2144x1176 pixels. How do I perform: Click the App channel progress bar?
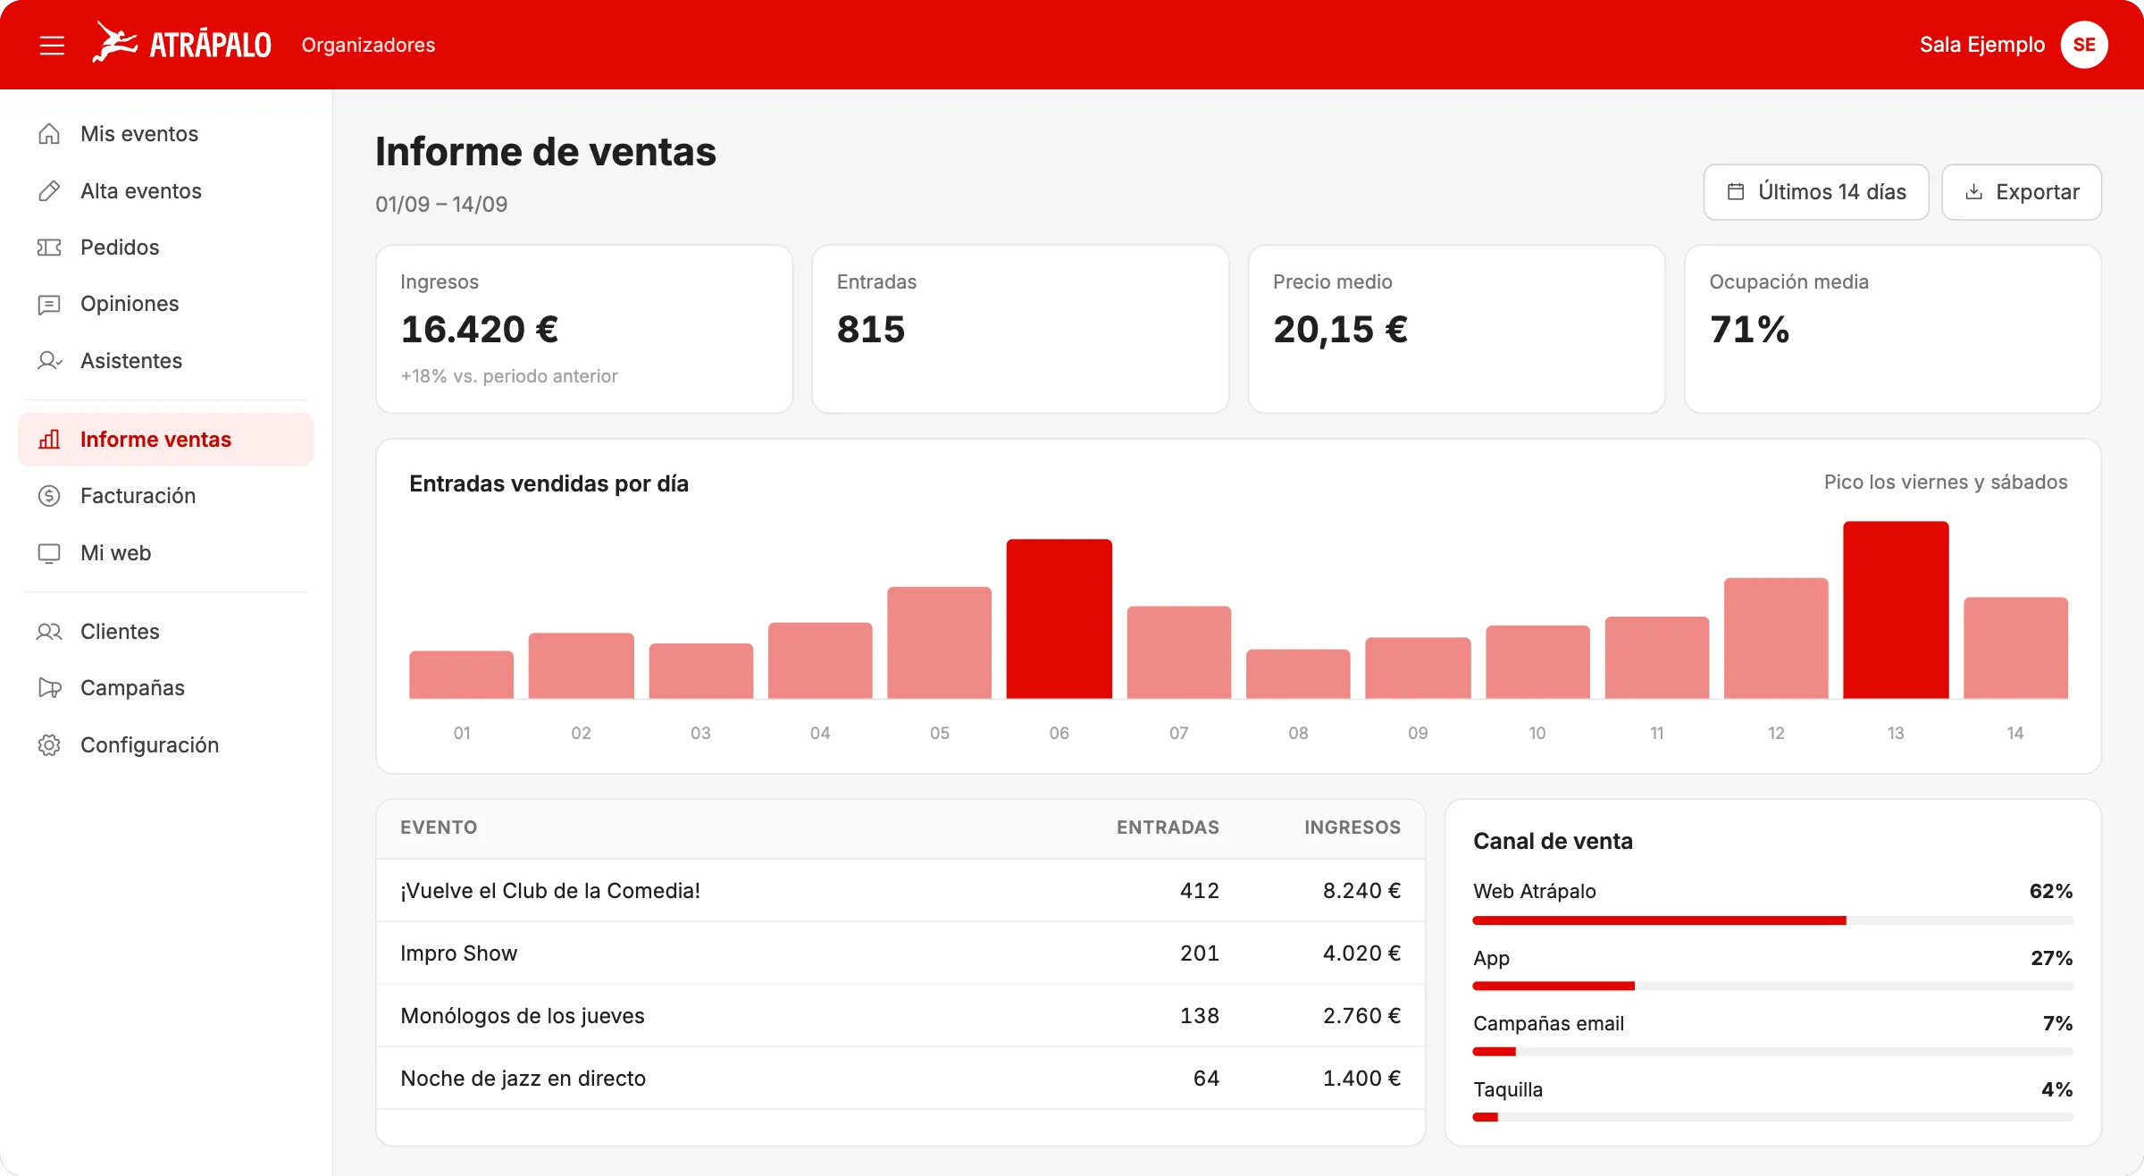[x=1772, y=986]
